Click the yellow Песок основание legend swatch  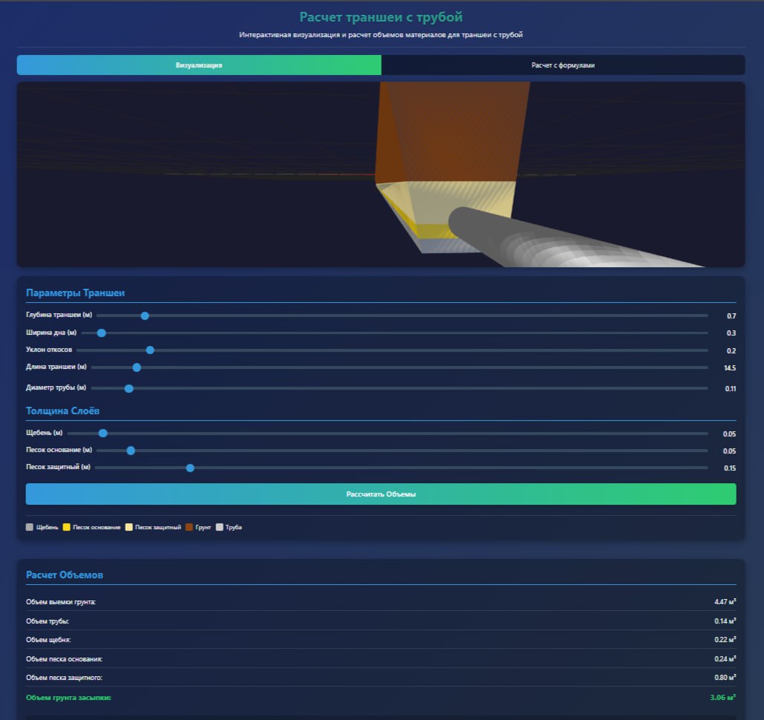tap(67, 527)
